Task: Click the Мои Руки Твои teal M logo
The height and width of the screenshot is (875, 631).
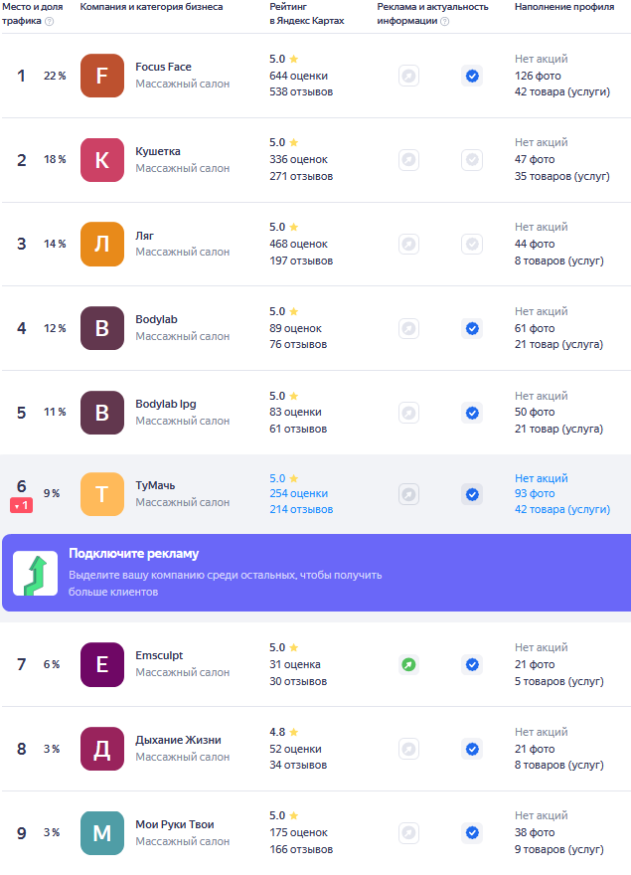Action: (102, 832)
